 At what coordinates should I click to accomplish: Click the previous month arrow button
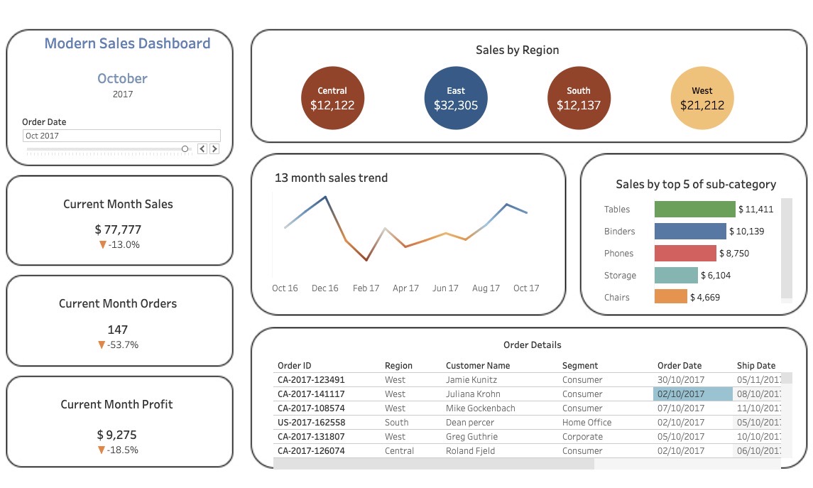point(202,149)
